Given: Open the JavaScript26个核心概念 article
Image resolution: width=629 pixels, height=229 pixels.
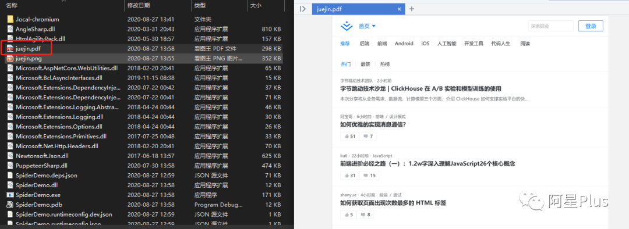Looking at the screenshot, I should coord(427,163).
